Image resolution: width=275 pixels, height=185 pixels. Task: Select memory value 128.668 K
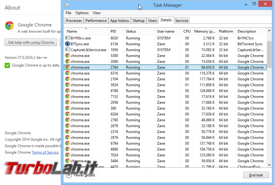(x=207, y=91)
